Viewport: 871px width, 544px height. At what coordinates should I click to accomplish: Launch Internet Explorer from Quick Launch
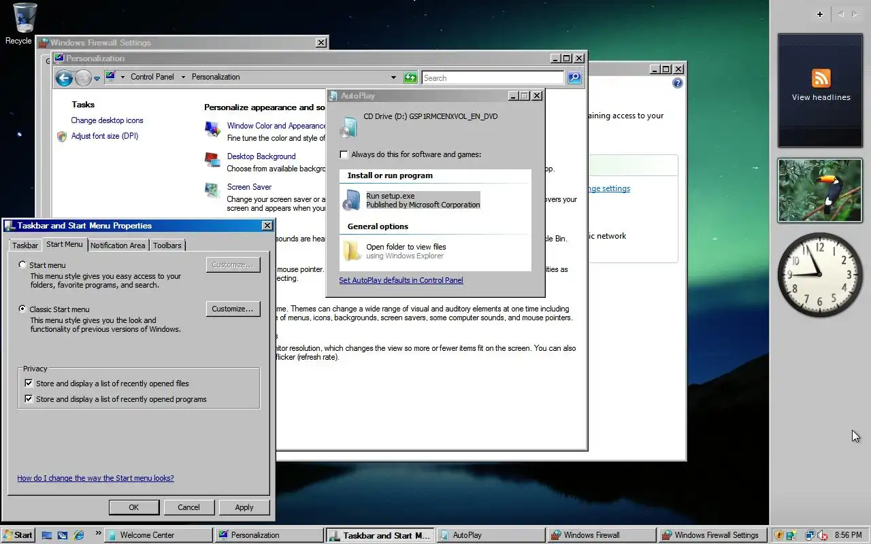coord(79,535)
